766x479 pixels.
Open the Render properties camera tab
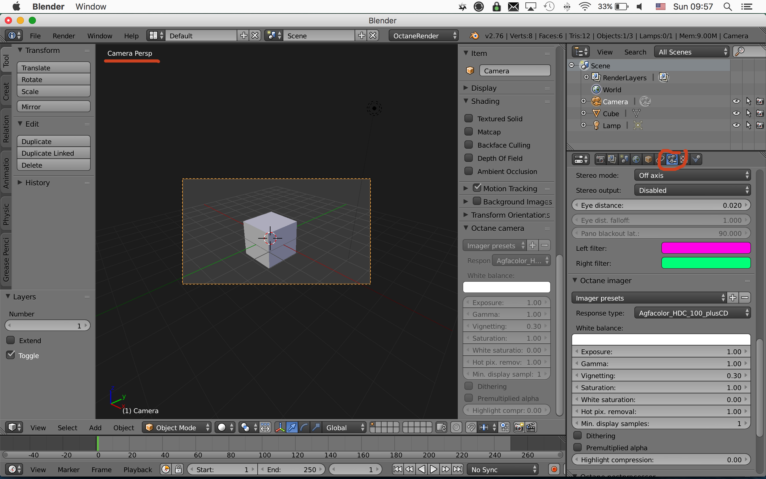[600, 159]
